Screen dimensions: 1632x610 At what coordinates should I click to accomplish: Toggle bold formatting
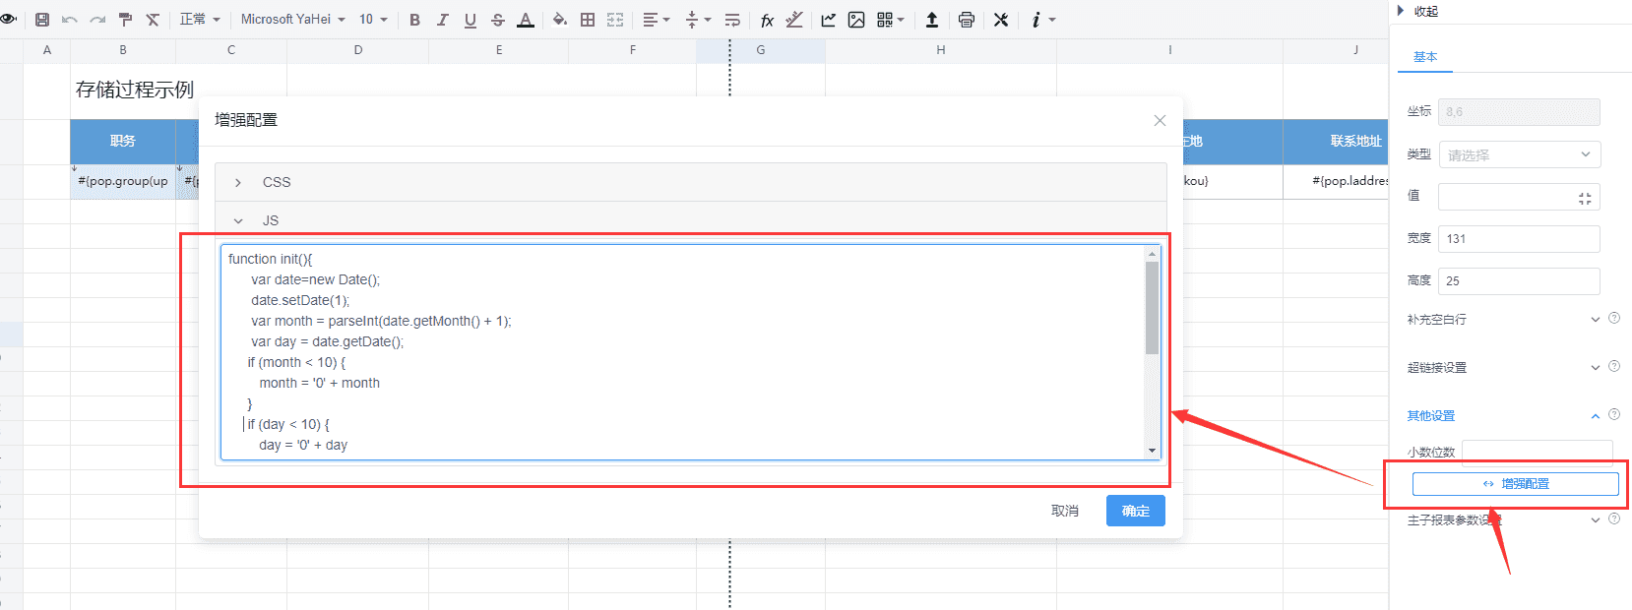414,20
